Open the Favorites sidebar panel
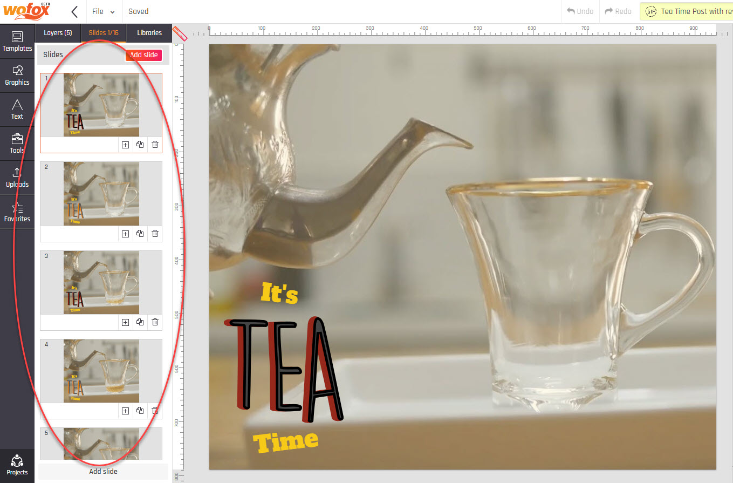This screenshot has width=733, height=483. coord(17,212)
